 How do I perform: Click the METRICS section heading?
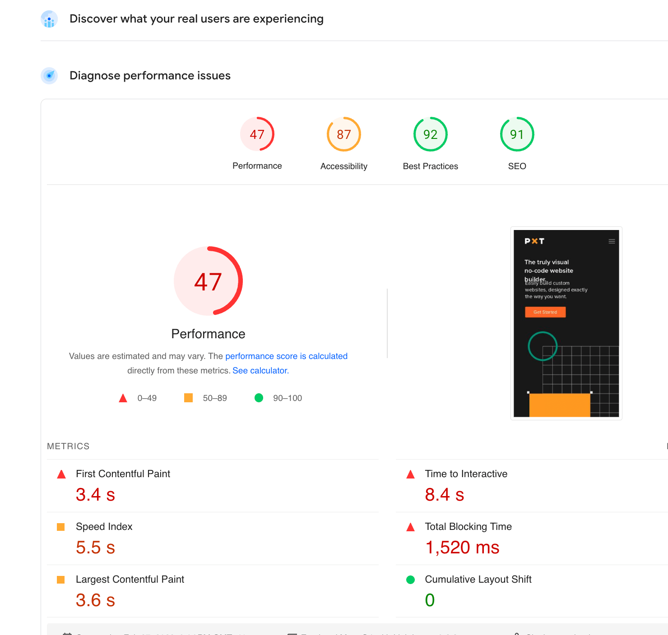point(68,446)
